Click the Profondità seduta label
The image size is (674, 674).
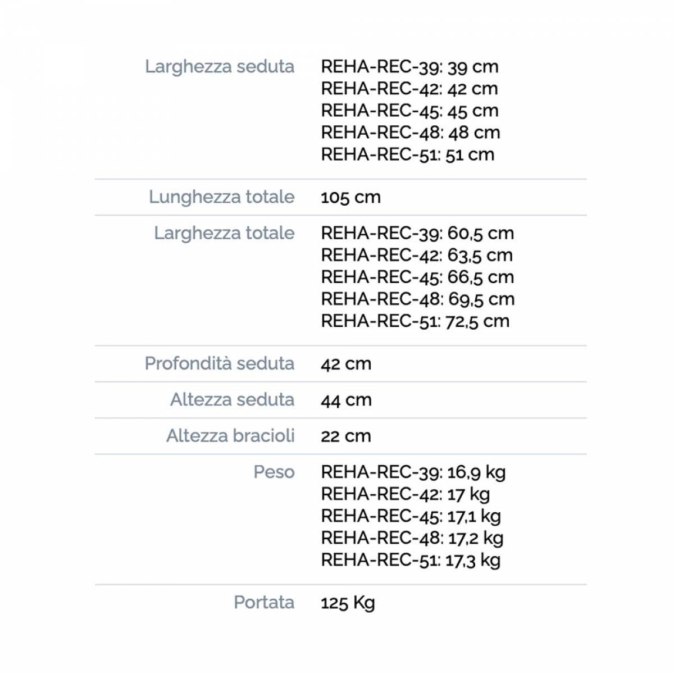point(220,363)
